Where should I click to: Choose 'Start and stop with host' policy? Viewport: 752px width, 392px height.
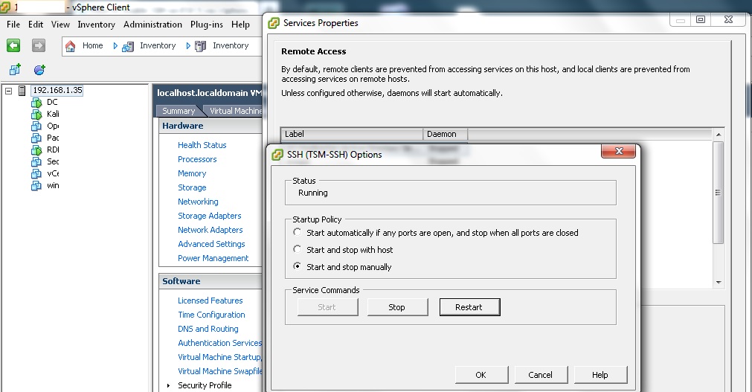[298, 250]
